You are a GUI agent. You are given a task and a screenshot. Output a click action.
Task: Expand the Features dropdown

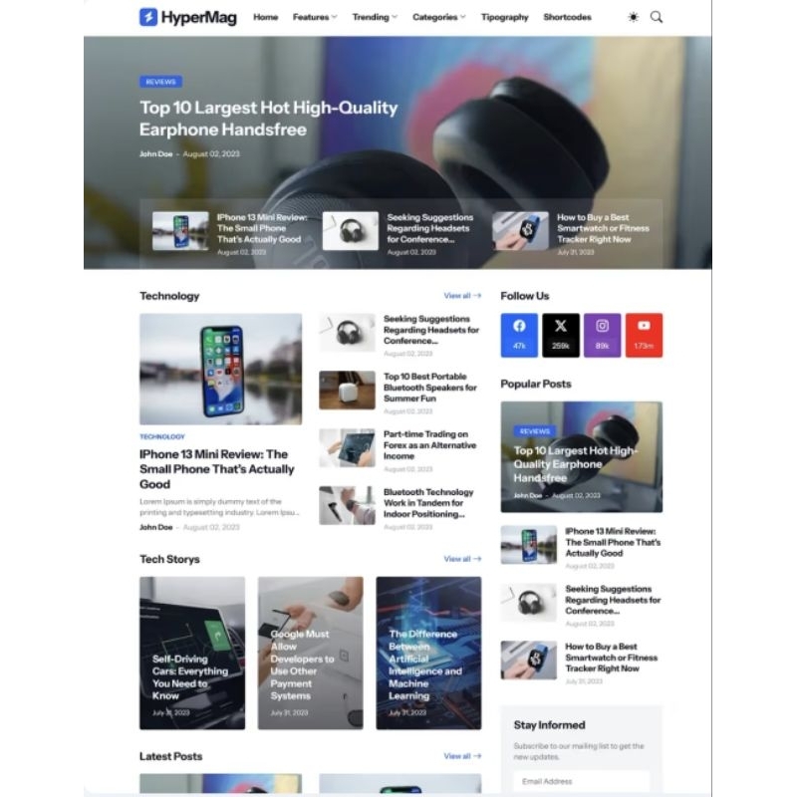point(312,17)
